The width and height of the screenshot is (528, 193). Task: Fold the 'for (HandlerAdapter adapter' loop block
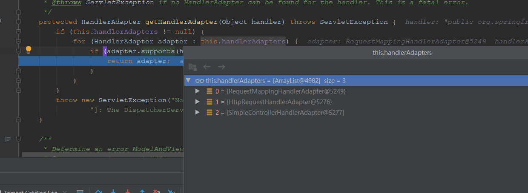tap(18, 41)
